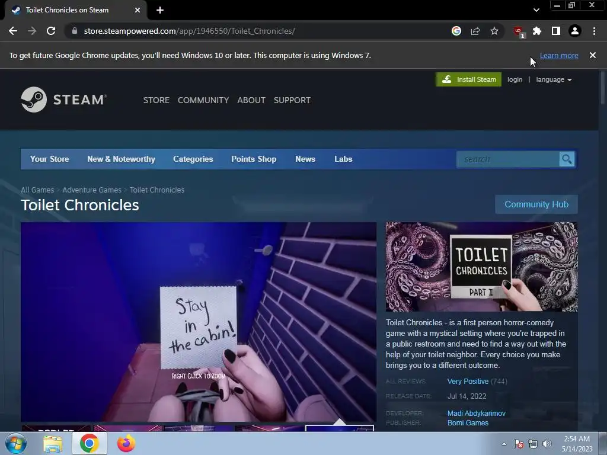Viewport: 607px width, 455px height.
Task: Open a new browser tab
Action: coord(160,10)
